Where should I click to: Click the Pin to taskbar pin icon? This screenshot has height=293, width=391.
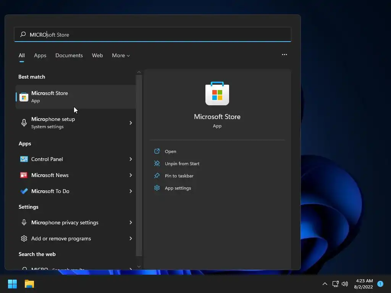coord(157,175)
